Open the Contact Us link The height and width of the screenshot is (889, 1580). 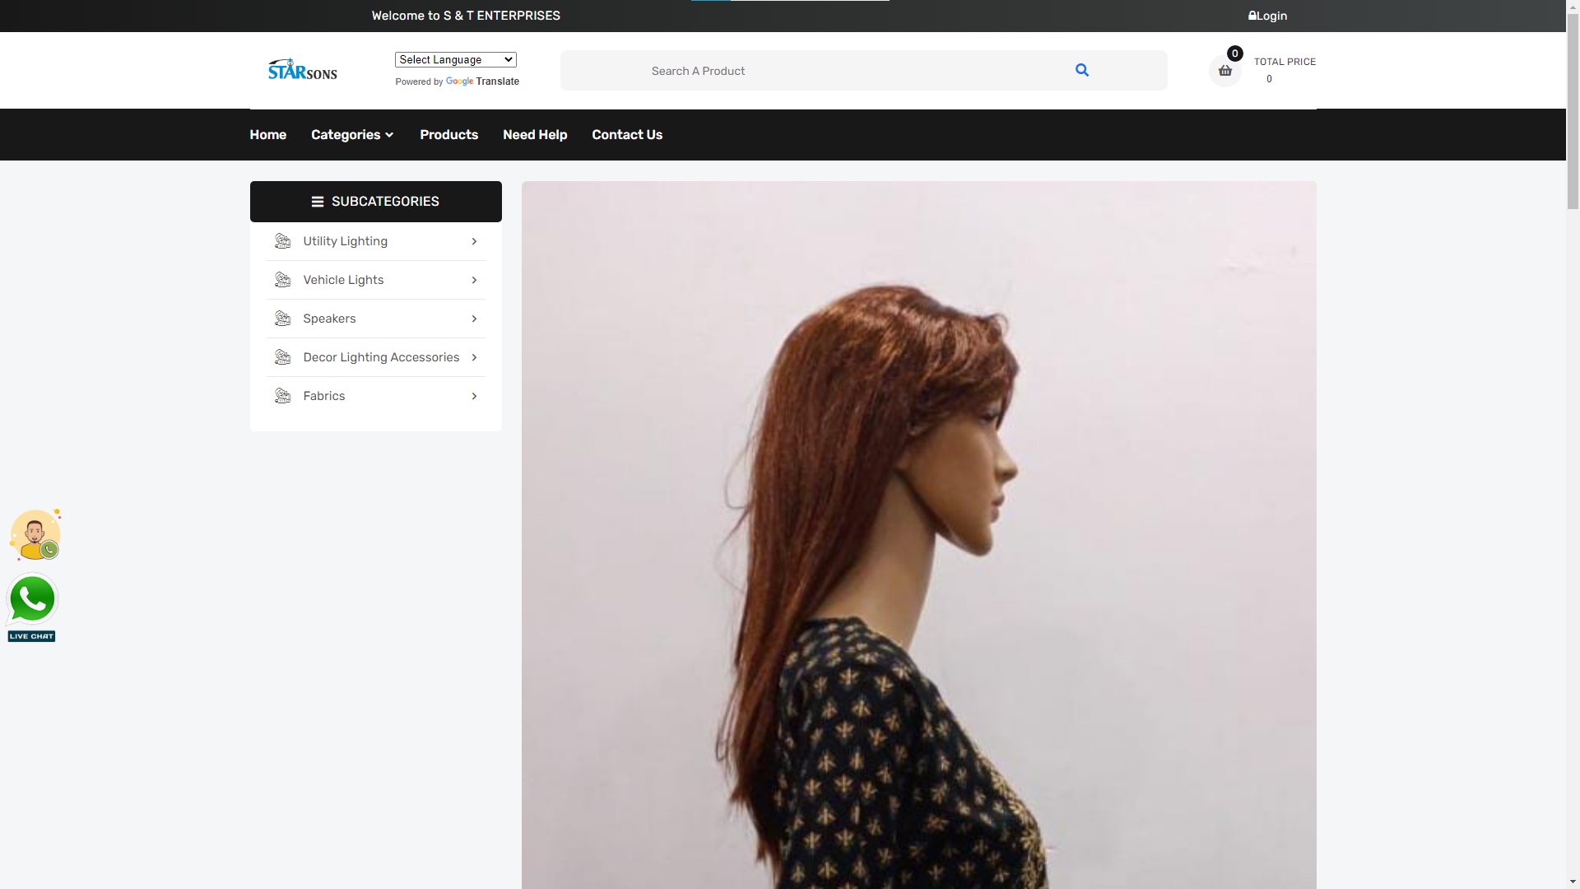[x=627, y=135]
